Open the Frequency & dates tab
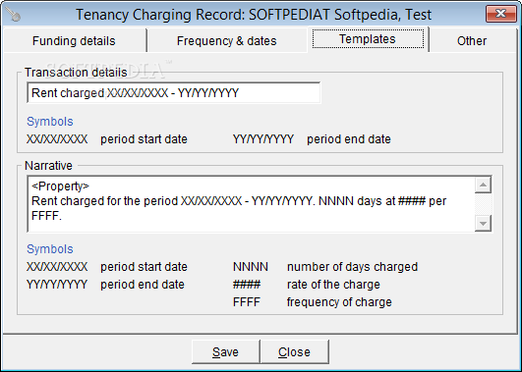The image size is (522, 372). pyautogui.click(x=227, y=41)
